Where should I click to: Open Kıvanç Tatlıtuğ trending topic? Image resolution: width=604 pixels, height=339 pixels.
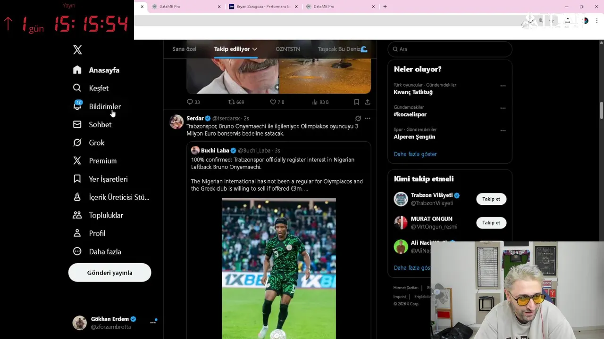(x=413, y=92)
